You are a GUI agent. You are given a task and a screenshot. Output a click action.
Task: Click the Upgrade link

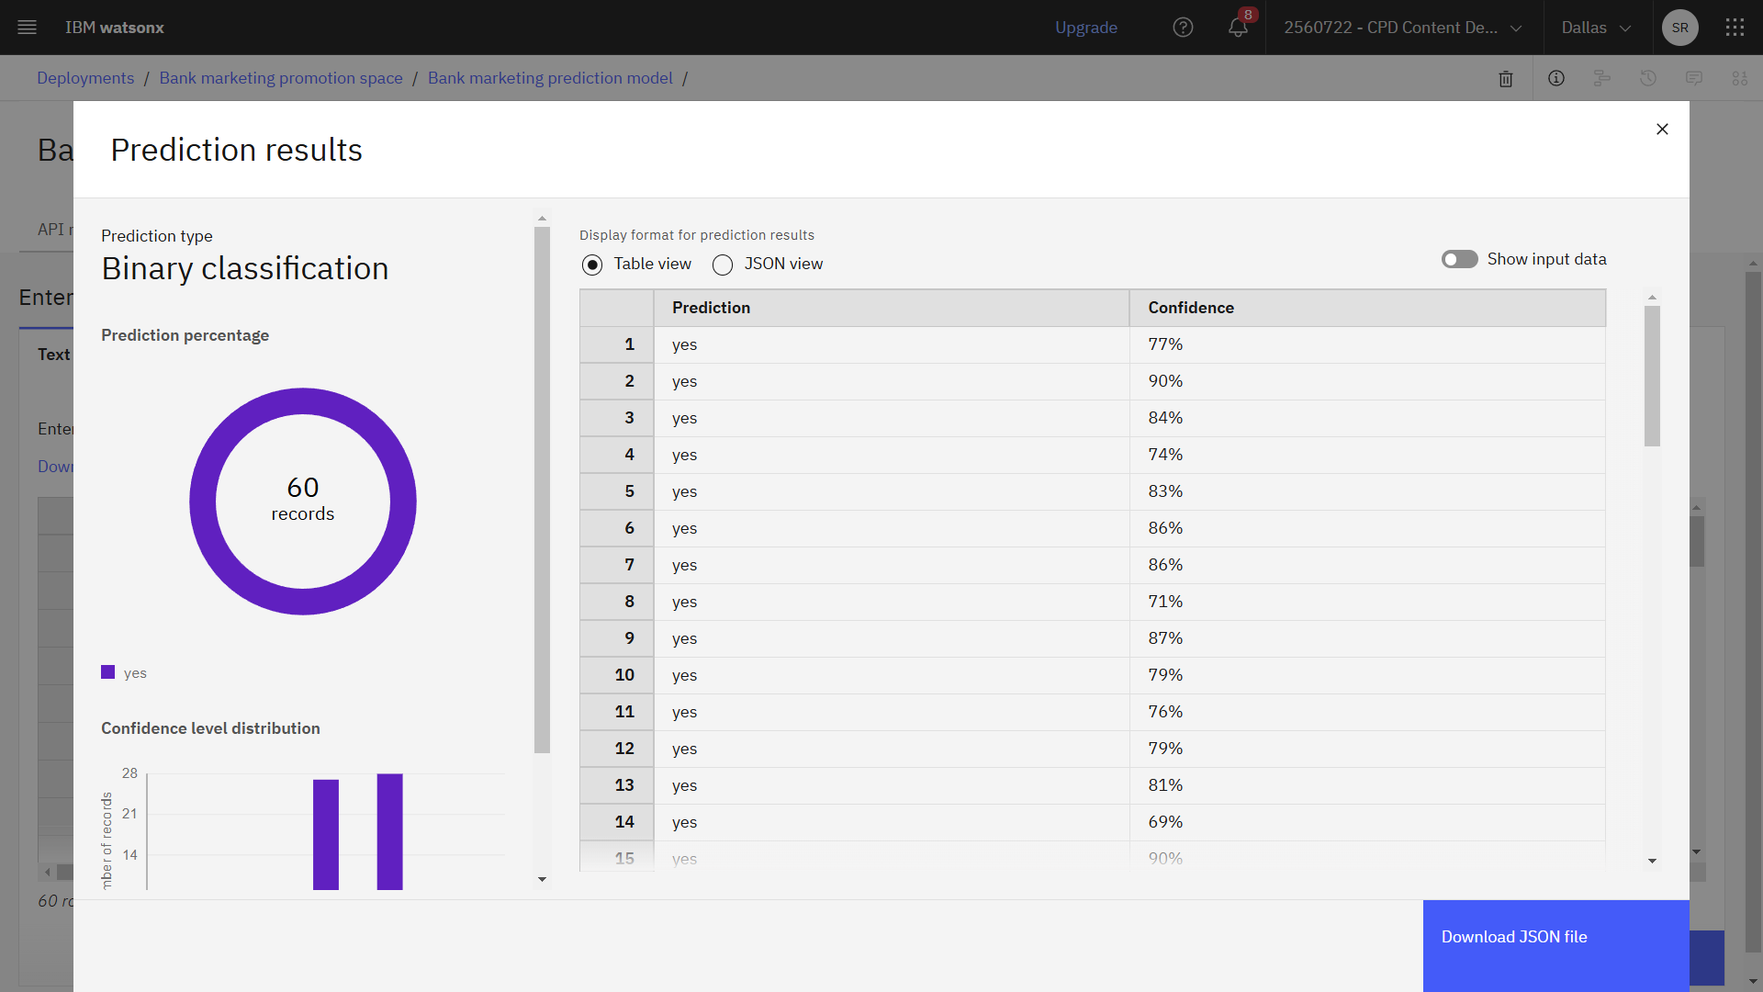point(1086,28)
